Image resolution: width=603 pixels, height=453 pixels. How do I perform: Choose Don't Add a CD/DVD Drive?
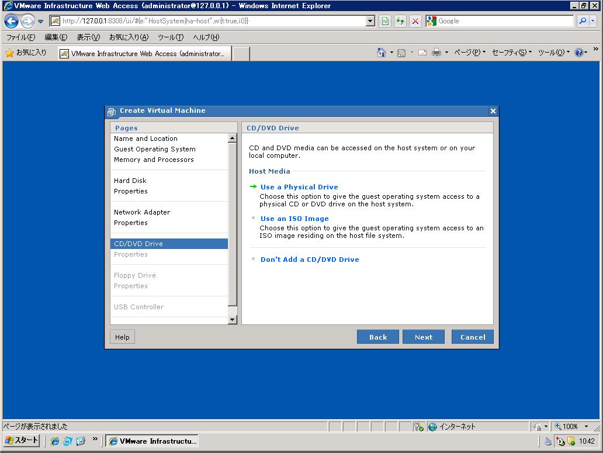tap(310, 260)
